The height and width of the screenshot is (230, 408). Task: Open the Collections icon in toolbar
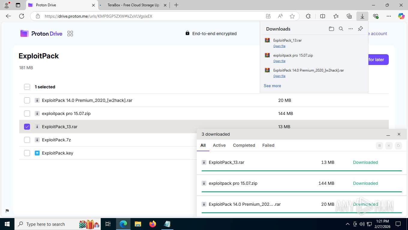(x=349, y=16)
